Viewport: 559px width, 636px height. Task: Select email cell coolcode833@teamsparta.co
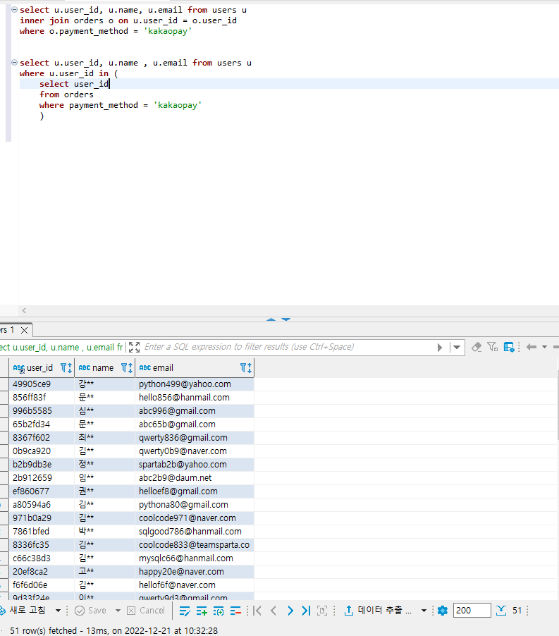point(195,545)
